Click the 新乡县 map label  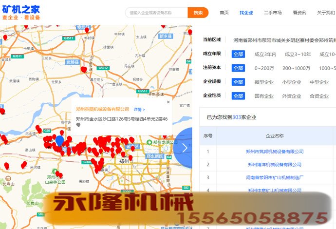coord(166,36)
